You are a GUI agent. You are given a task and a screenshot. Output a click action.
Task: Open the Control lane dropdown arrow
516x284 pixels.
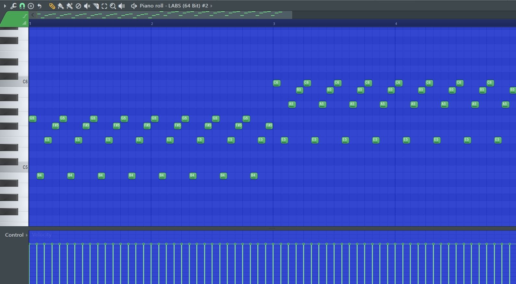point(27,235)
